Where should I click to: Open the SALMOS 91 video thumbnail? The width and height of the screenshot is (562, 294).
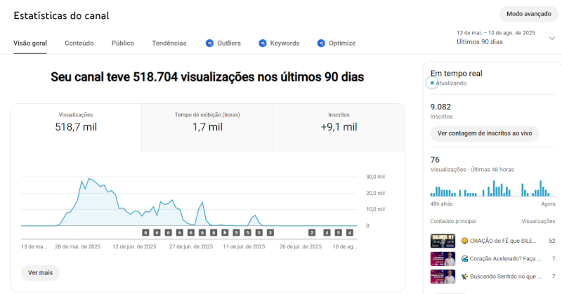[443, 241]
